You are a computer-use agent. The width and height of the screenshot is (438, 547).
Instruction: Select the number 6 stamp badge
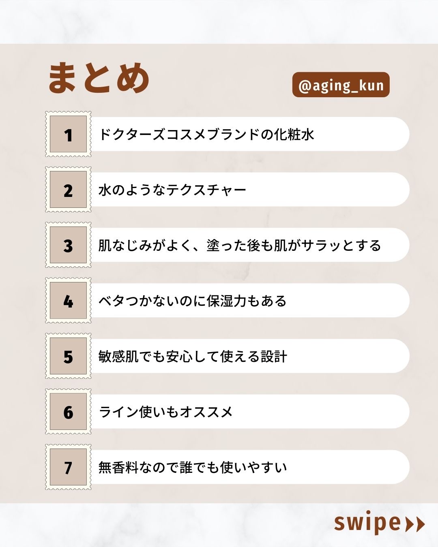click(68, 412)
